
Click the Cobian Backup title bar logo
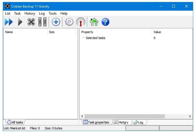[x=8, y=6]
